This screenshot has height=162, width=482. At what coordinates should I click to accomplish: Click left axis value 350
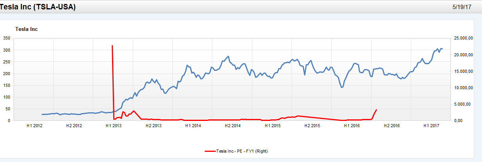coord(6,38)
